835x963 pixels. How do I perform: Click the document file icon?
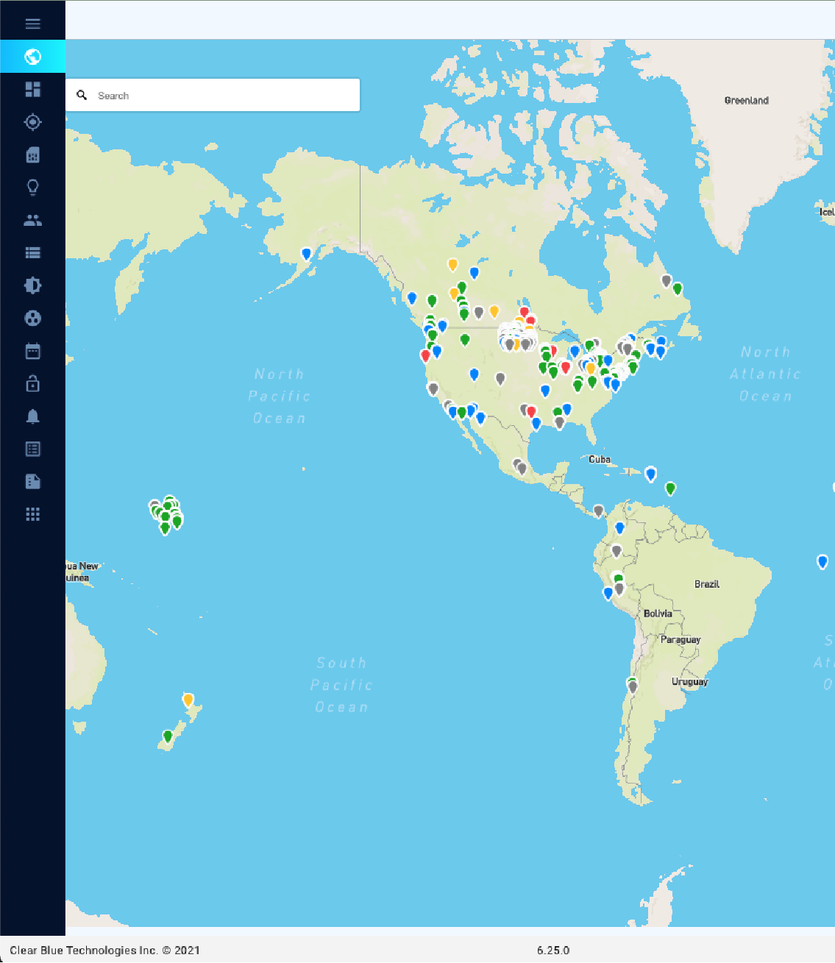click(x=32, y=482)
